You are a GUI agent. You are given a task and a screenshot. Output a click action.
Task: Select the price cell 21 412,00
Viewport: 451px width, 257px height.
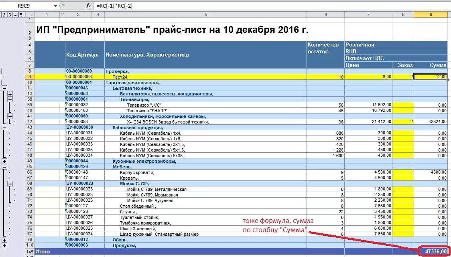tap(368, 122)
